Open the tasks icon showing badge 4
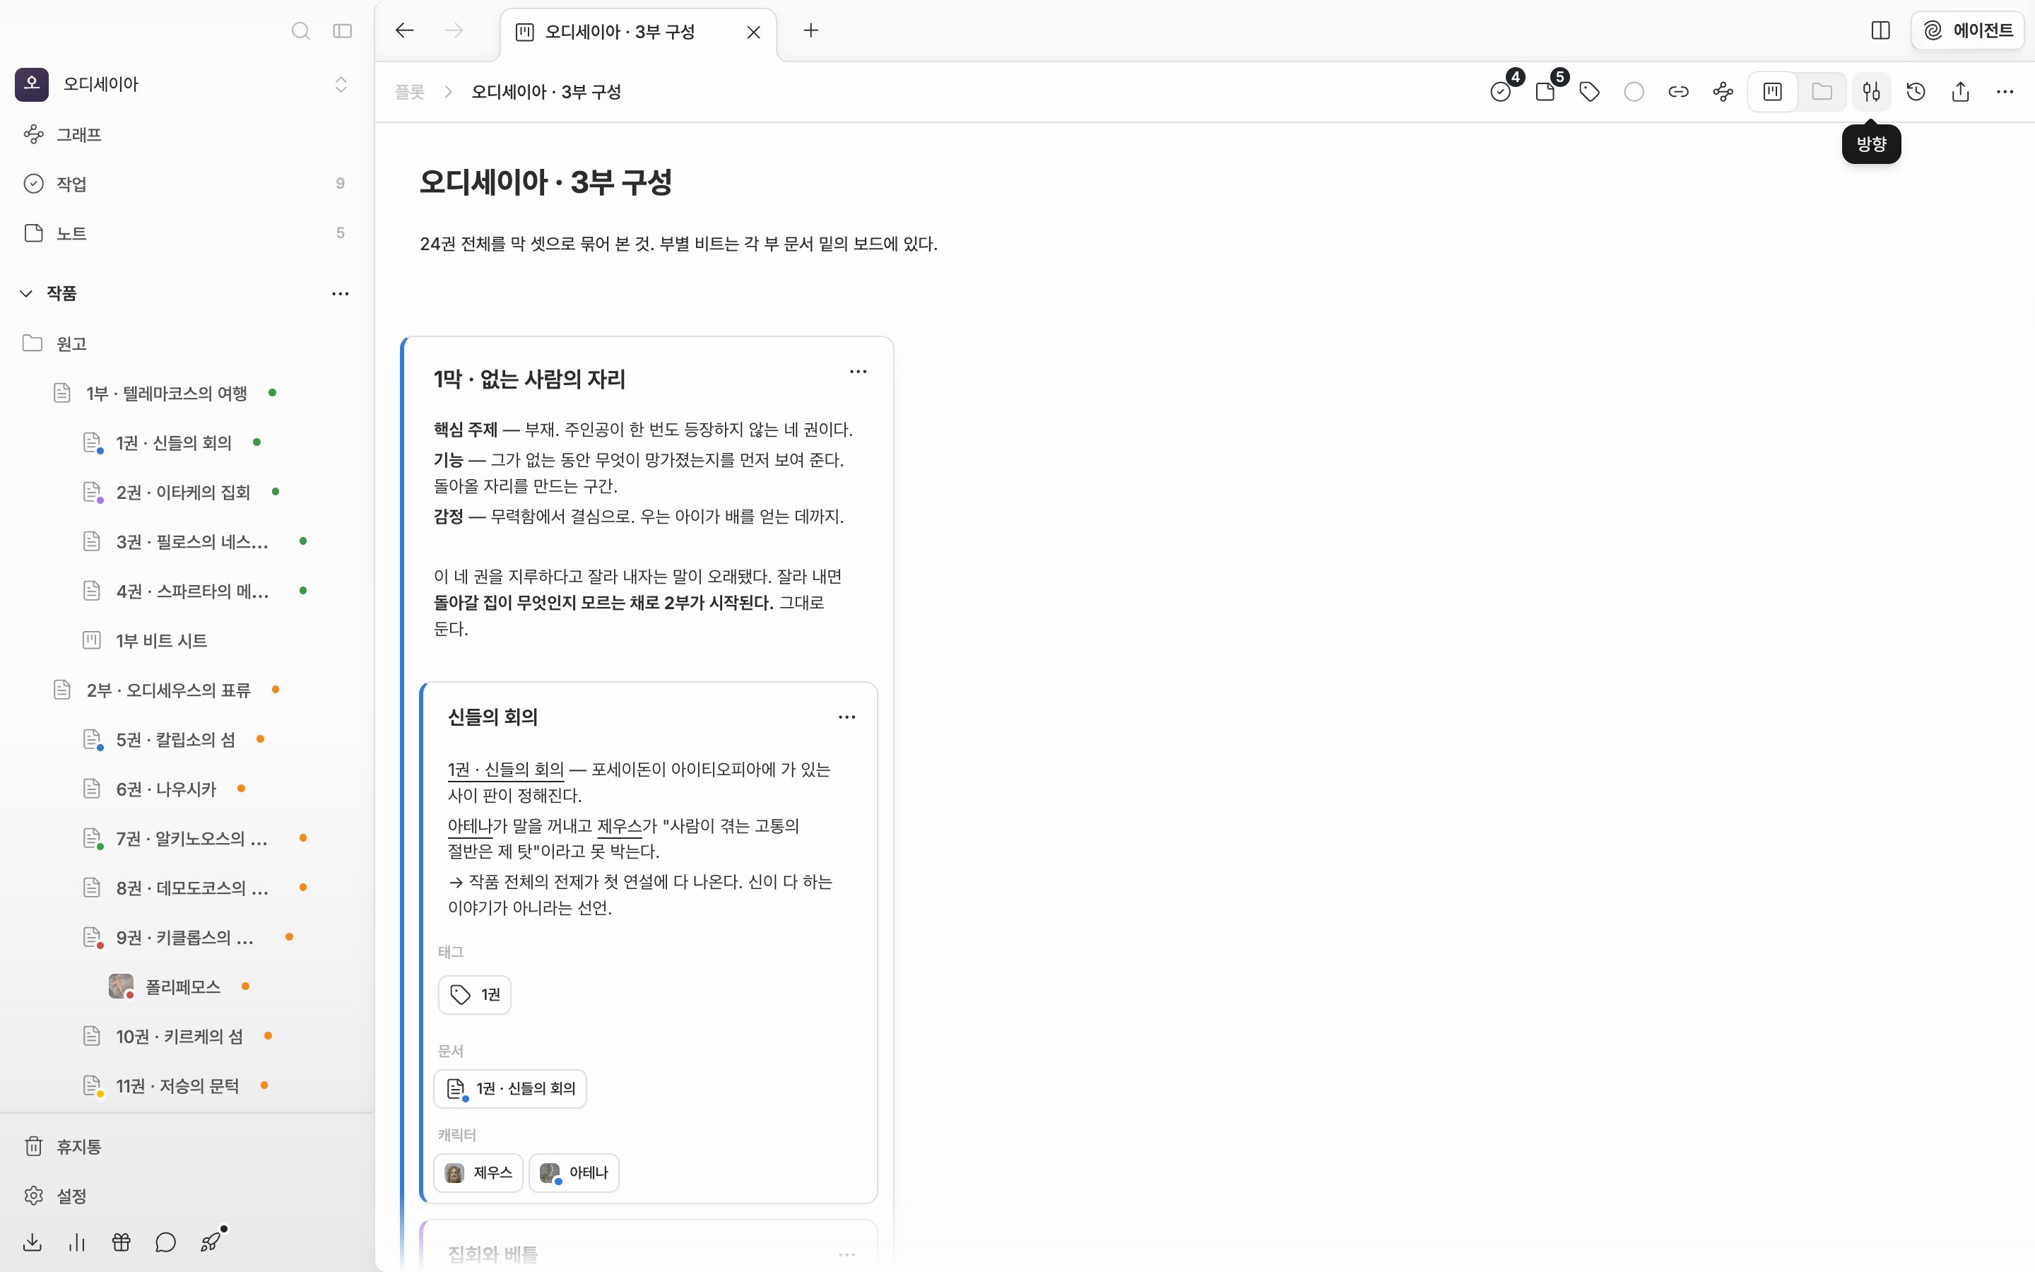Image resolution: width=2035 pixels, height=1272 pixels. pyautogui.click(x=1501, y=92)
